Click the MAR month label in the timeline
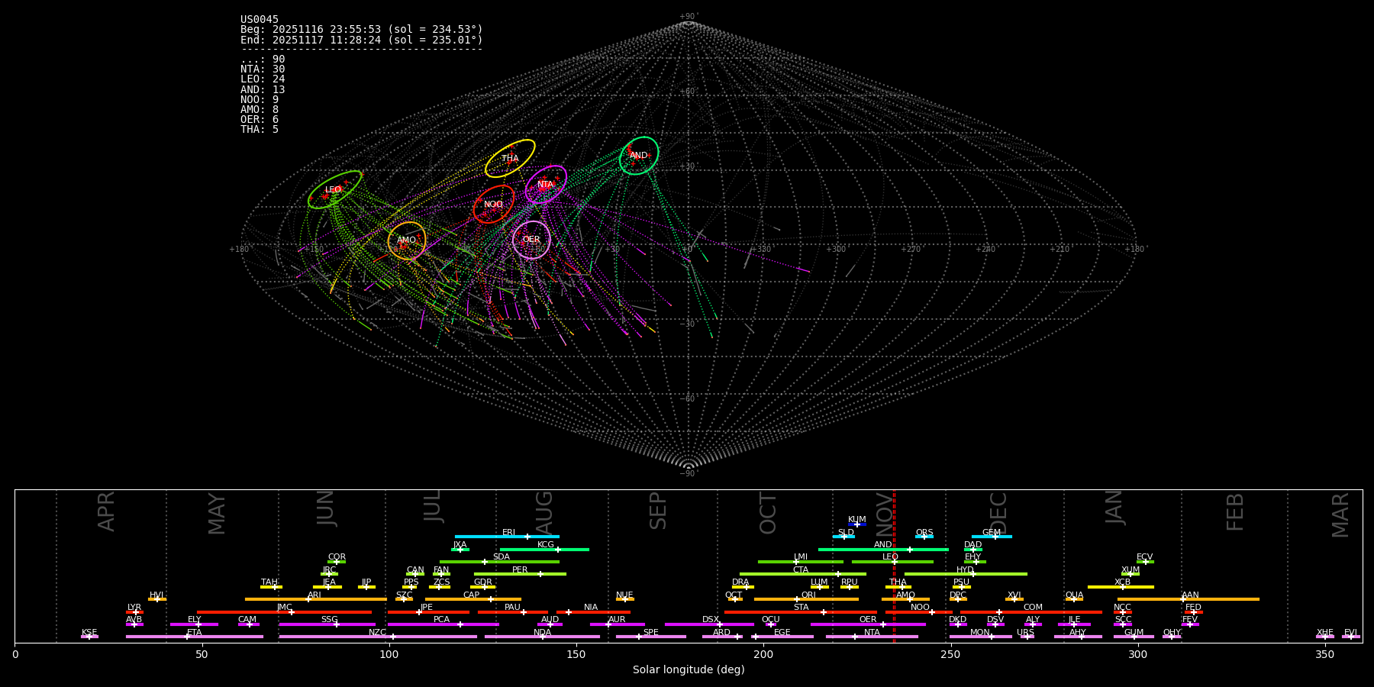This screenshot has width=1374, height=687. (x=1340, y=515)
